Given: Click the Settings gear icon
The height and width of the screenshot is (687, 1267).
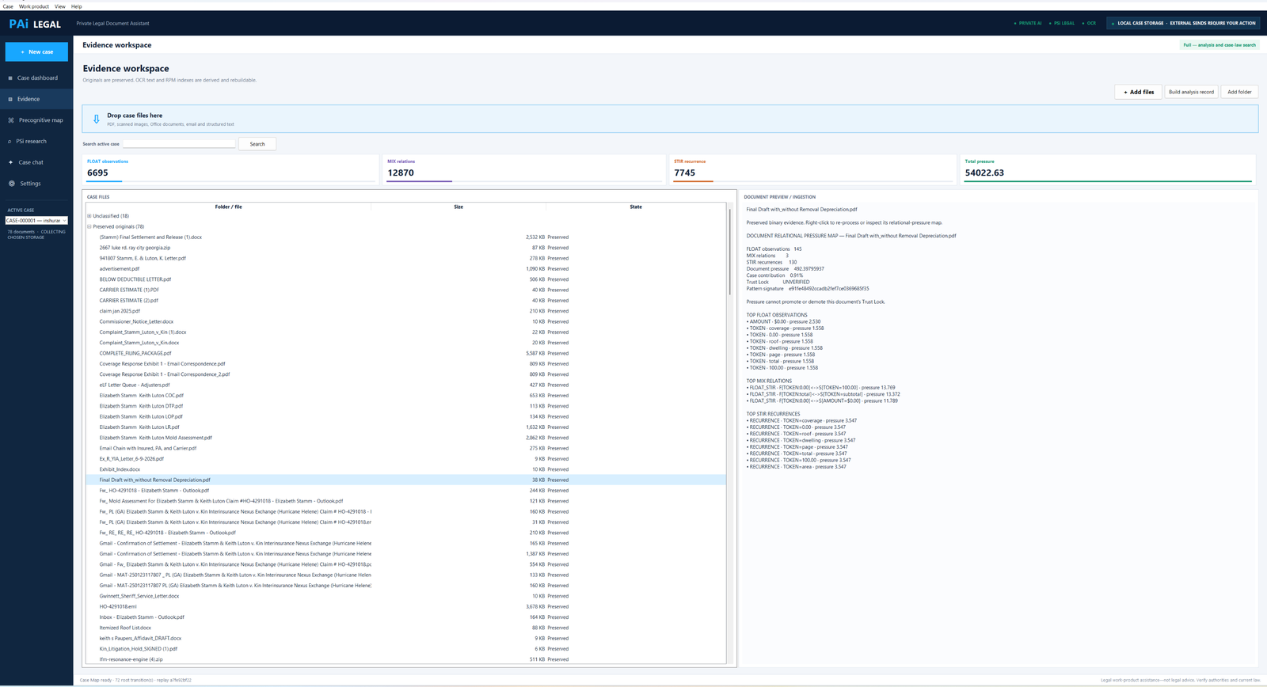Looking at the screenshot, I should [12, 184].
